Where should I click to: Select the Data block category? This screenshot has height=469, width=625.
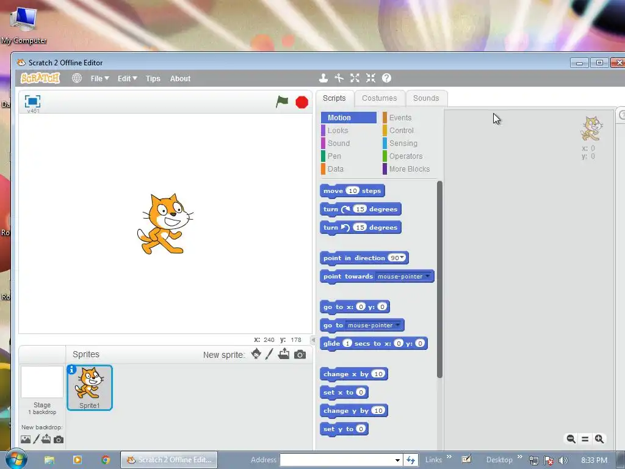335,169
